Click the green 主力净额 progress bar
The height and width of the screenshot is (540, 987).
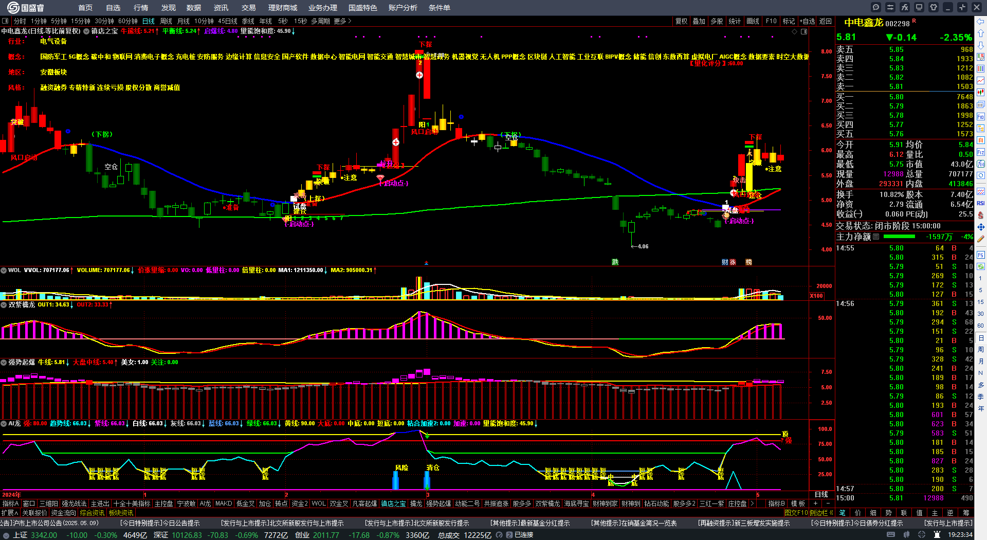click(x=899, y=237)
